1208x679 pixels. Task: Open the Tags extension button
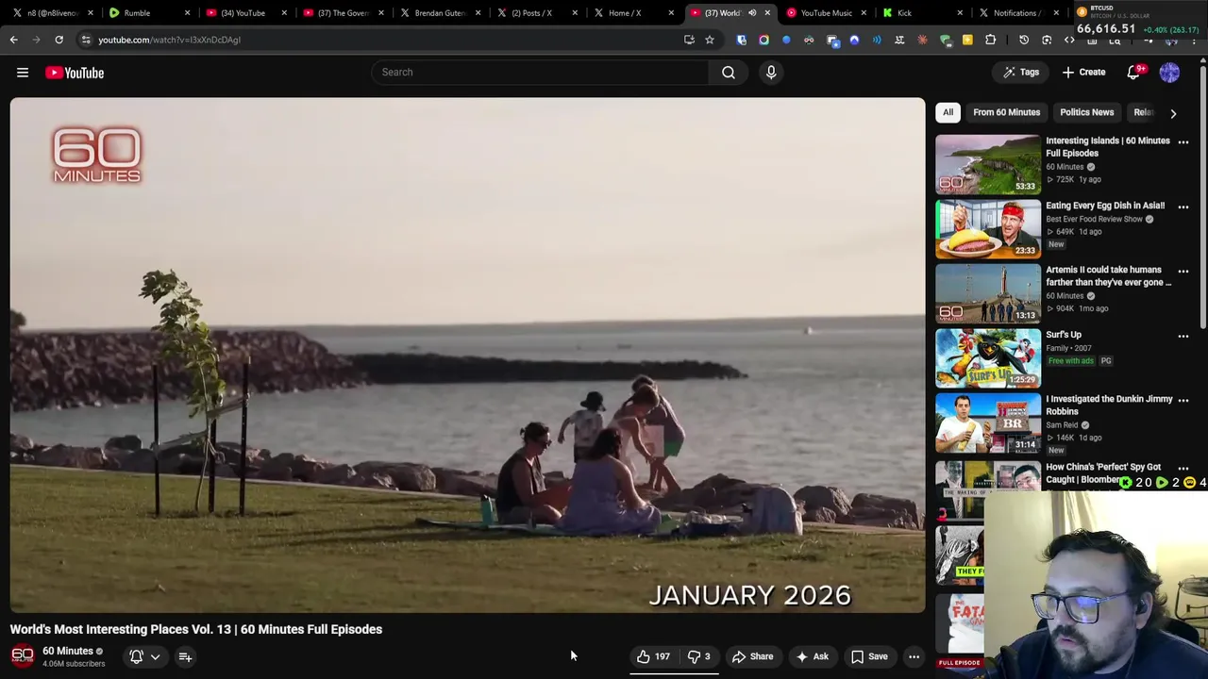1021,73
